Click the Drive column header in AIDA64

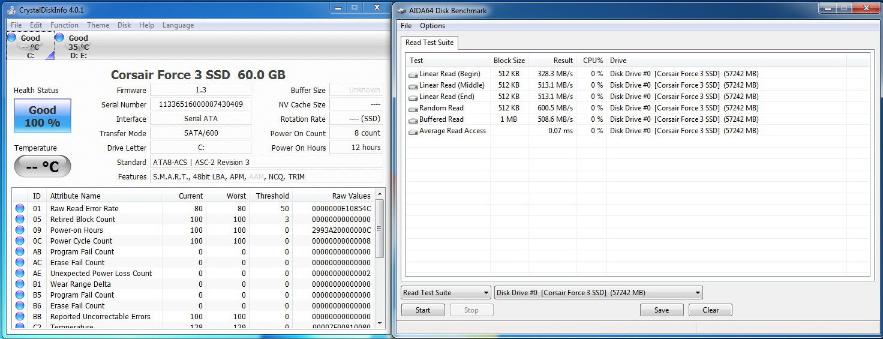coord(726,60)
